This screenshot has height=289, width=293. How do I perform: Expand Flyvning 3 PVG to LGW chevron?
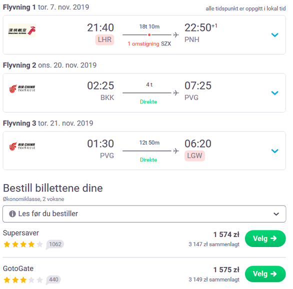coord(274,151)
